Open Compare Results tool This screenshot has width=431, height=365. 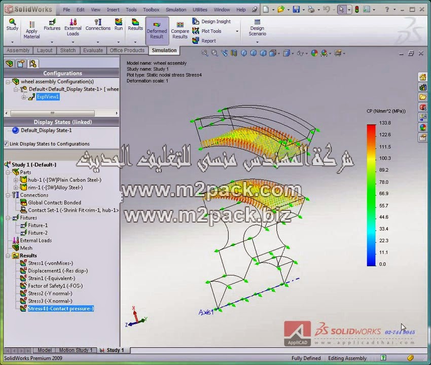[x=180, y=31]
